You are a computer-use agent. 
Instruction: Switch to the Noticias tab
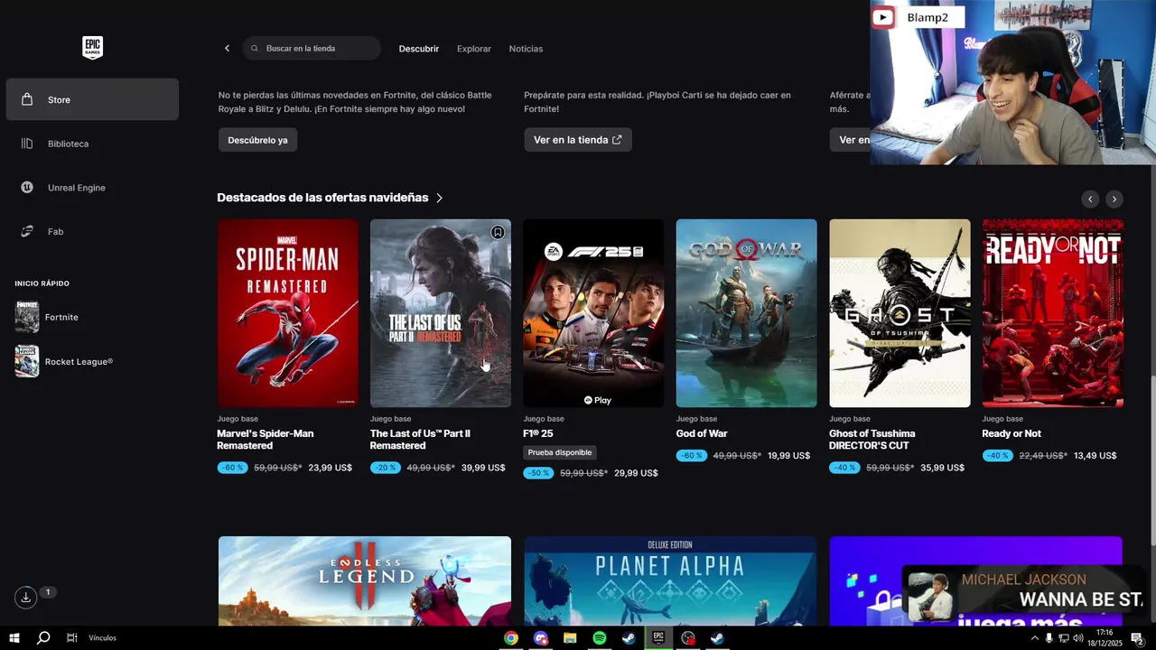point(526,49)
